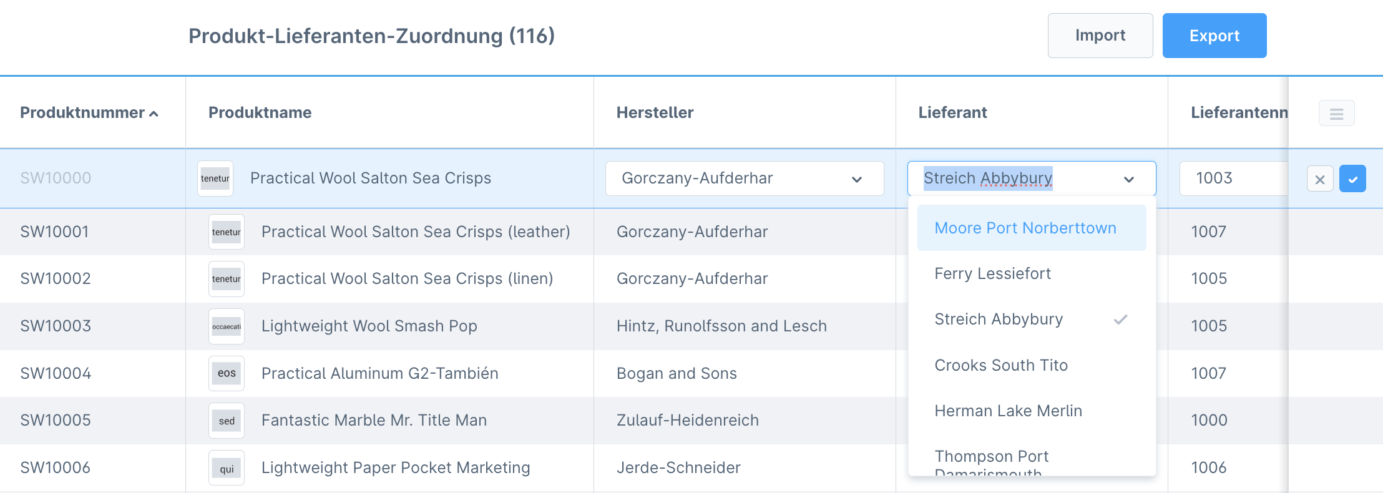The height and width of the screenshot is (493, 1383).
Task: Collapse the Streich Abbybury Lieferant dropdown chevron
Action: [1128, 179]
